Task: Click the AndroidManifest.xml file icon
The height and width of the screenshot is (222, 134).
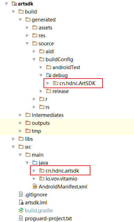Action: coord(35,186)
